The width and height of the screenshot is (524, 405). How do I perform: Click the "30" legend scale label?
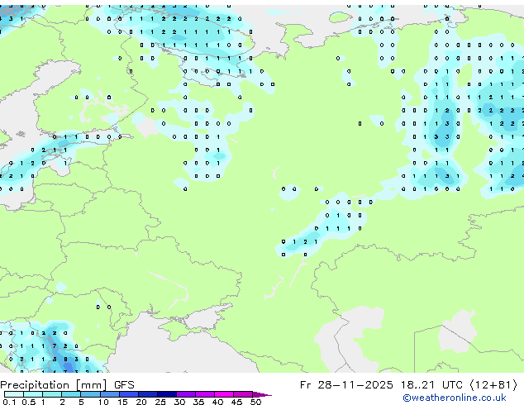pos(180,402)
